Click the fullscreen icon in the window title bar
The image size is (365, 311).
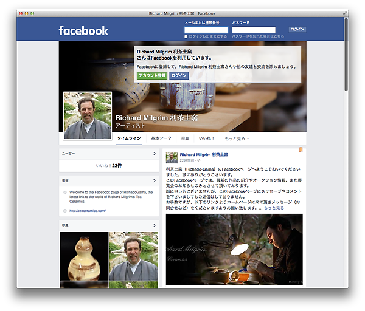(x=345, y=13)
